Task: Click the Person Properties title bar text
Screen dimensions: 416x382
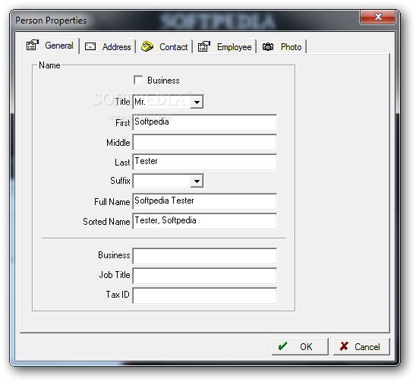Action: point(51,21)
